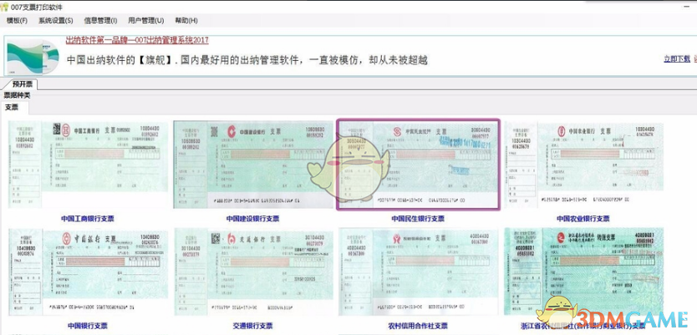This screenshot has width=697, height=335.
Task: Click the 中国工商银行支票 label
Action: 88,219
